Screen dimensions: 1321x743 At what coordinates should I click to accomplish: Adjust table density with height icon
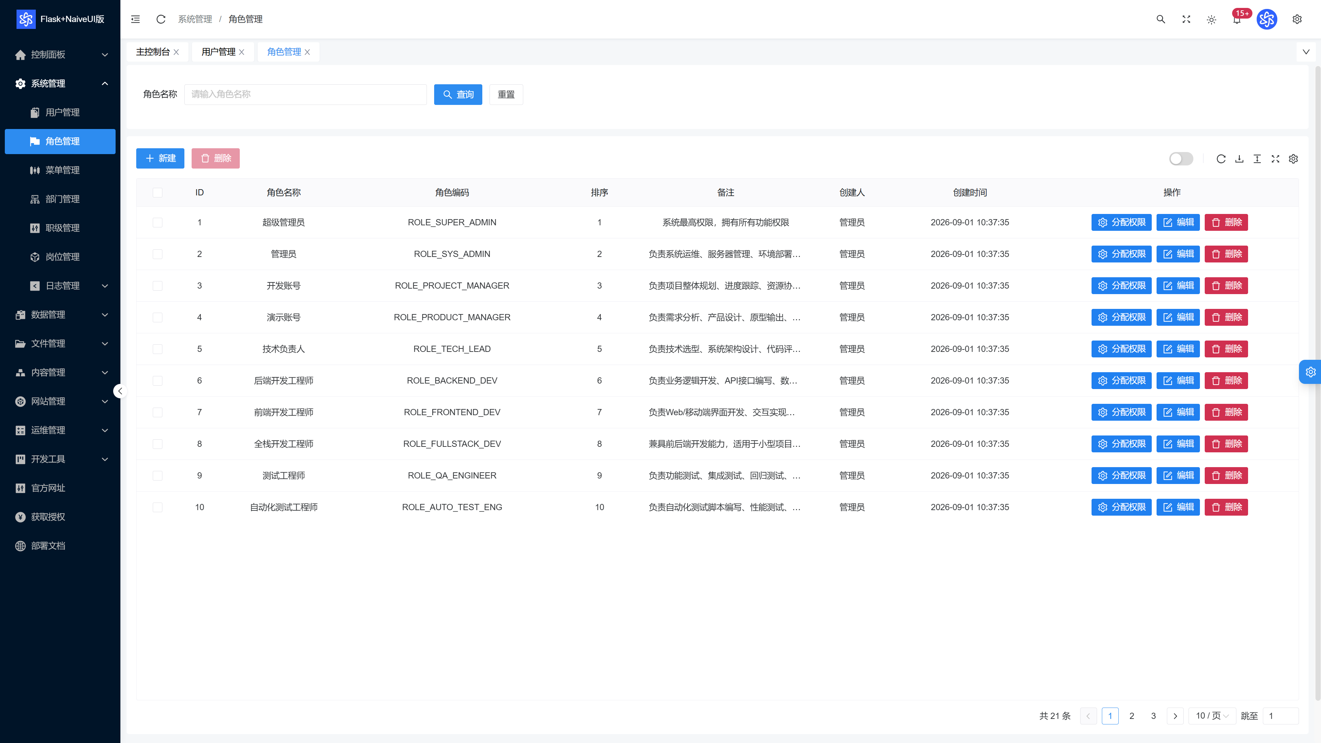coord(1257,159)
